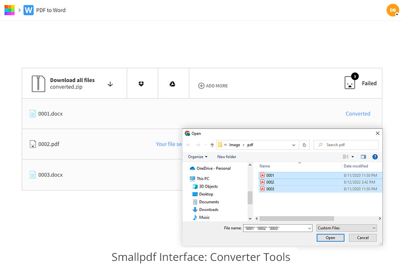Close the Open dialog

pos(377,133)
